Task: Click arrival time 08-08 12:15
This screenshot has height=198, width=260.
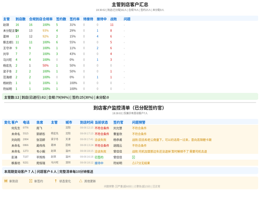Action: (x=87, y=128)
